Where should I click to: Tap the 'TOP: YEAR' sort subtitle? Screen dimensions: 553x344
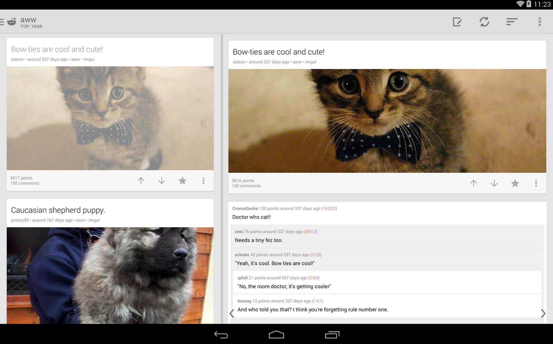pos(31,27)
